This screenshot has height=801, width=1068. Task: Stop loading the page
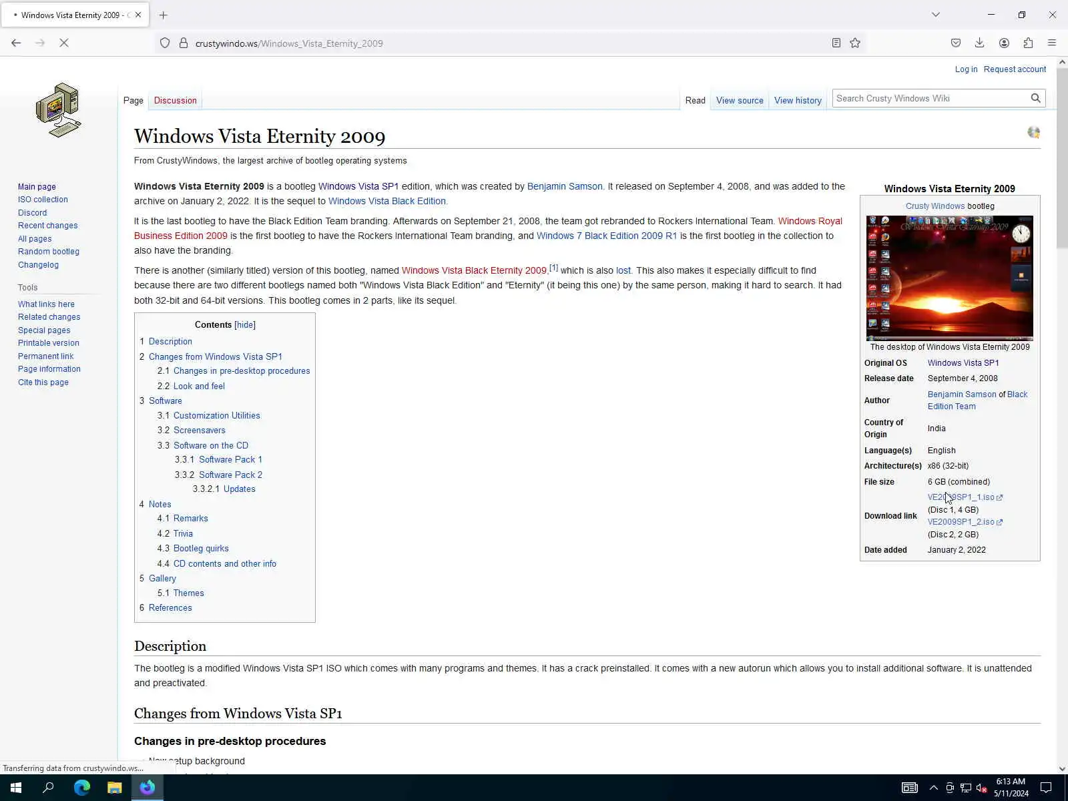click(x=64, y=43)
